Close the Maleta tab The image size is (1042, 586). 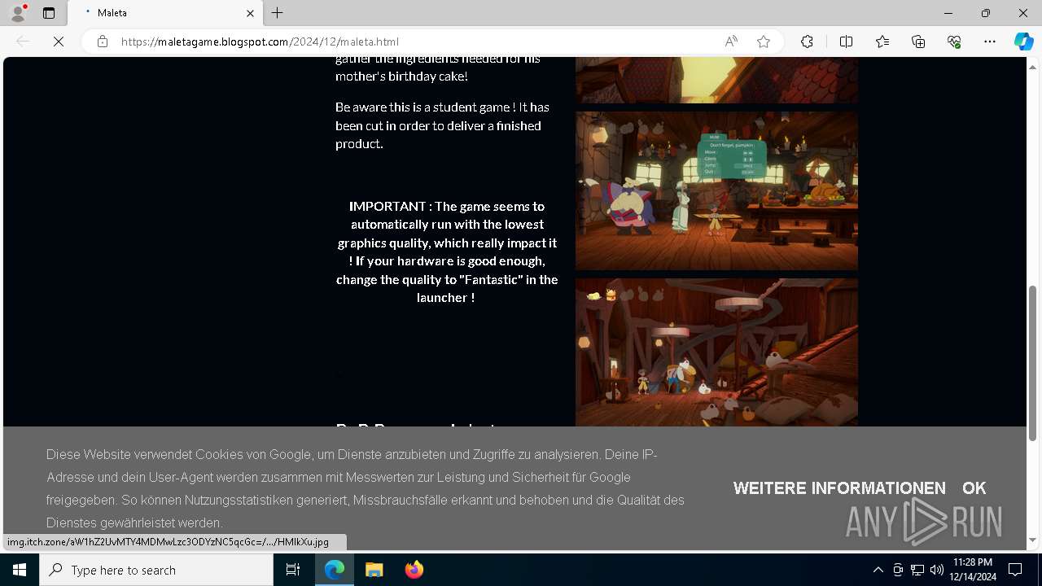[x=250, y=13]
